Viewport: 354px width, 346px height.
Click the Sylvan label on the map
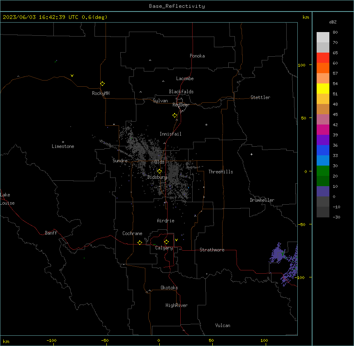(x=160, y=101)
